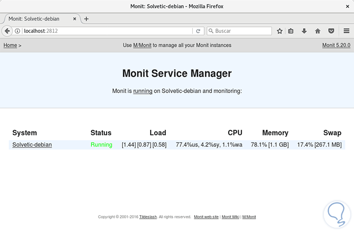This screenshot has height=231, width=354.
Task: Open the downloads arrow icon
Action: (x=304, y=31)
